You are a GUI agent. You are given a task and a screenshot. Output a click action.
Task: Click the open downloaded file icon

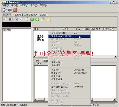(43, 19)
